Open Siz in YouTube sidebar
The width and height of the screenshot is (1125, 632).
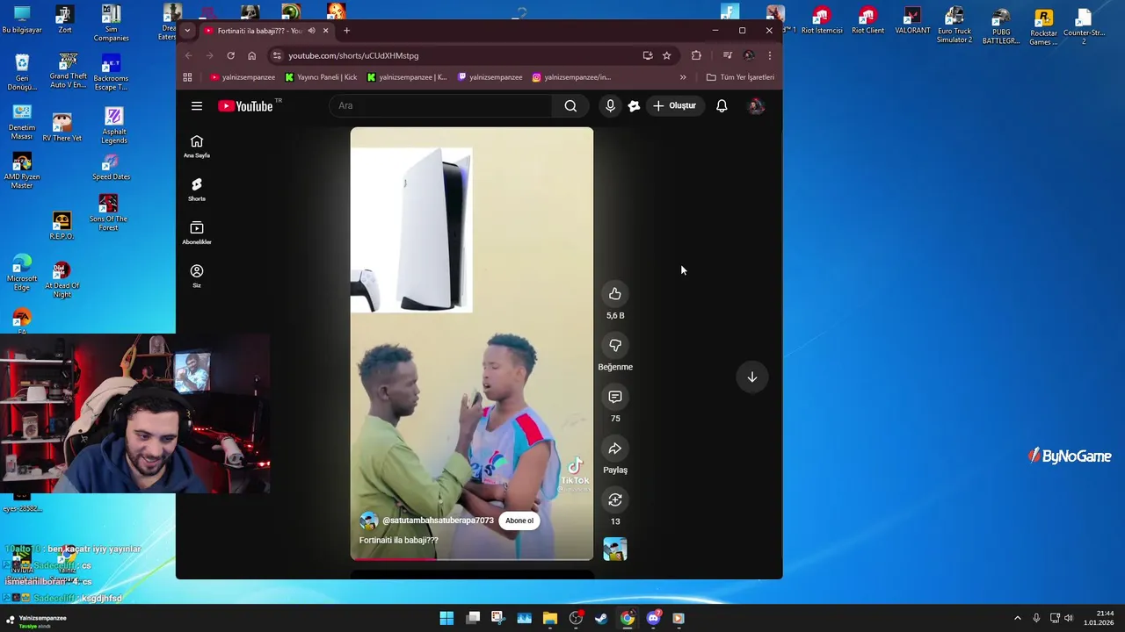tap(197, 276)
